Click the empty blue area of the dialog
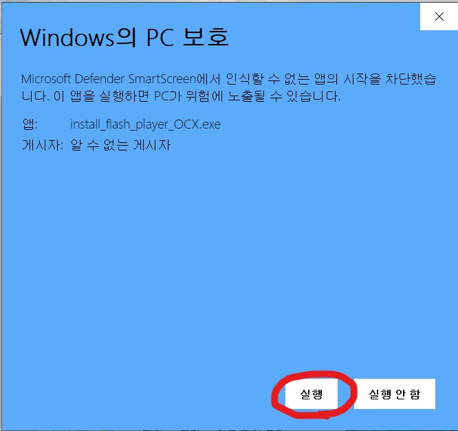 click(228, 248)
